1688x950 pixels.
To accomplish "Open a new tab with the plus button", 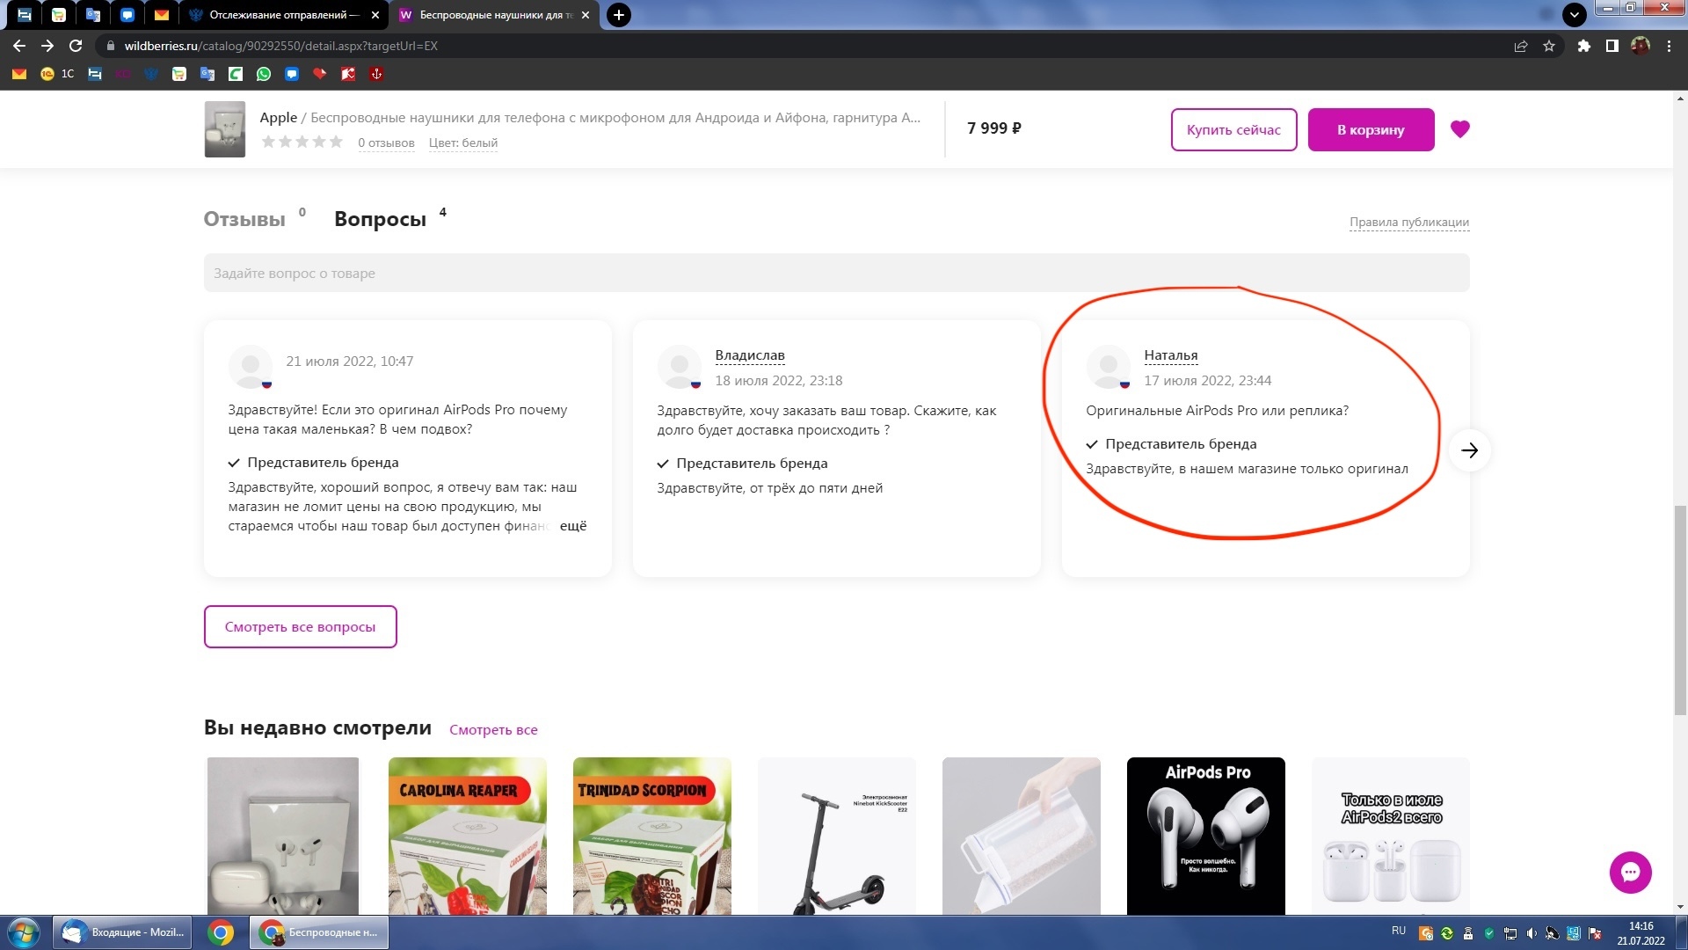I will click(x=619, y=15).
